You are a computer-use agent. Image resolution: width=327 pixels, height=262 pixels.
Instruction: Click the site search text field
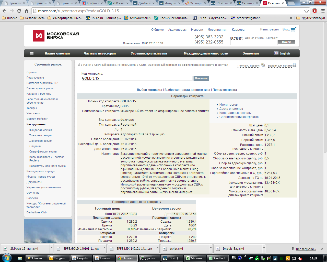(x=253, y=42)
